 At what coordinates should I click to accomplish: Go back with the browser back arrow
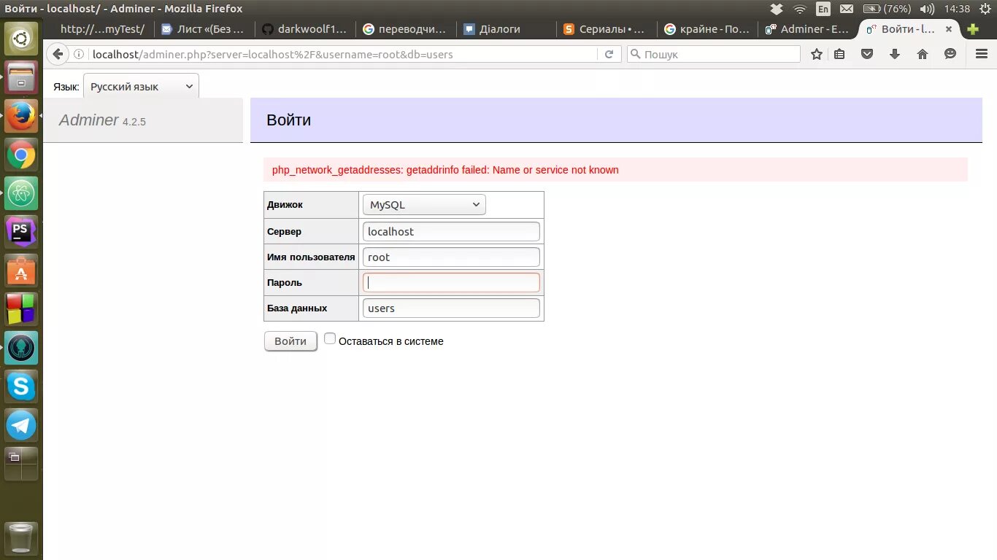[x=58, y=54]
